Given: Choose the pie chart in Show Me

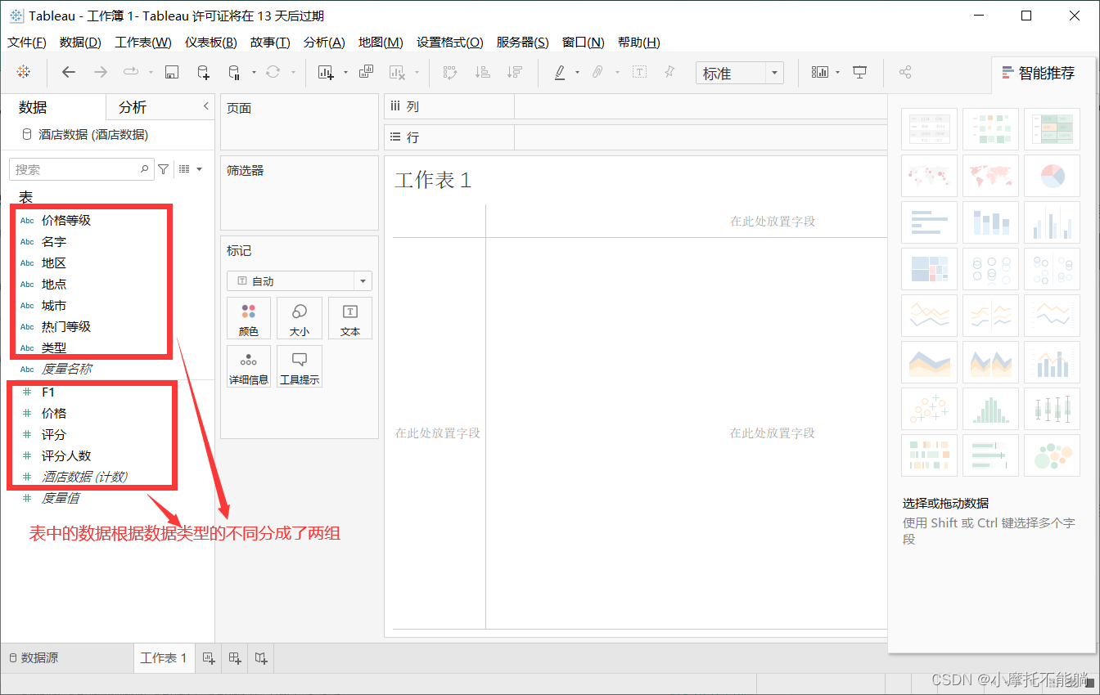Looking at the screenshot, I should point(1052,176).
